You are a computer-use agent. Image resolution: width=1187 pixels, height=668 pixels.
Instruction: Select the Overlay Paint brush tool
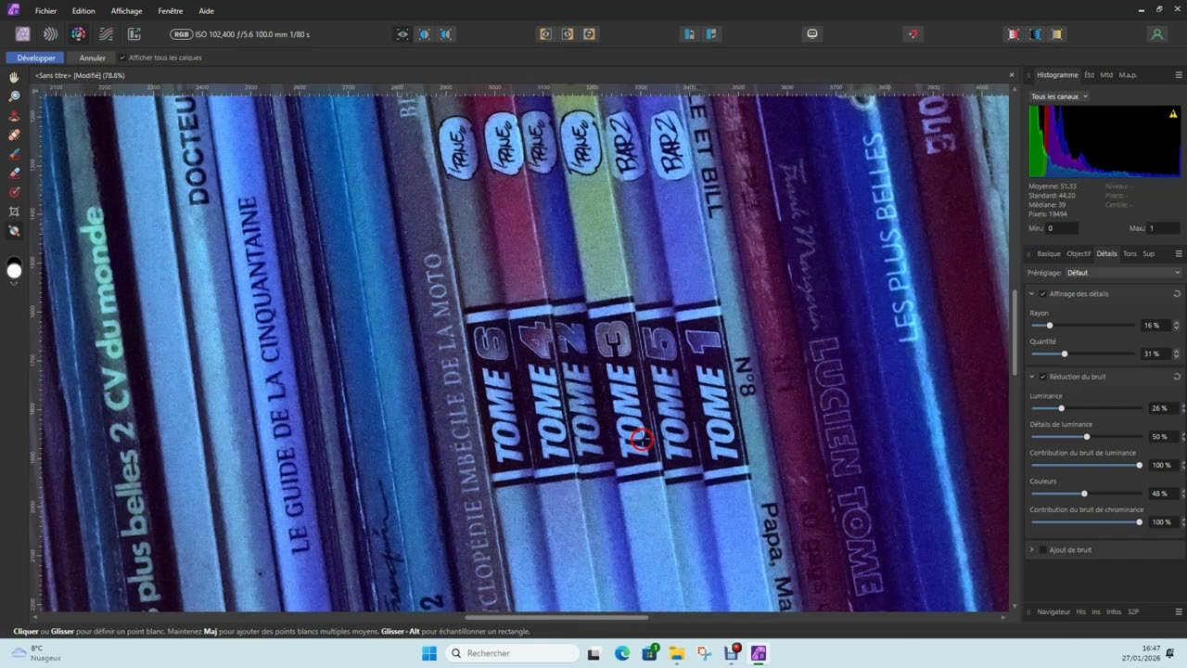point(14,154)
